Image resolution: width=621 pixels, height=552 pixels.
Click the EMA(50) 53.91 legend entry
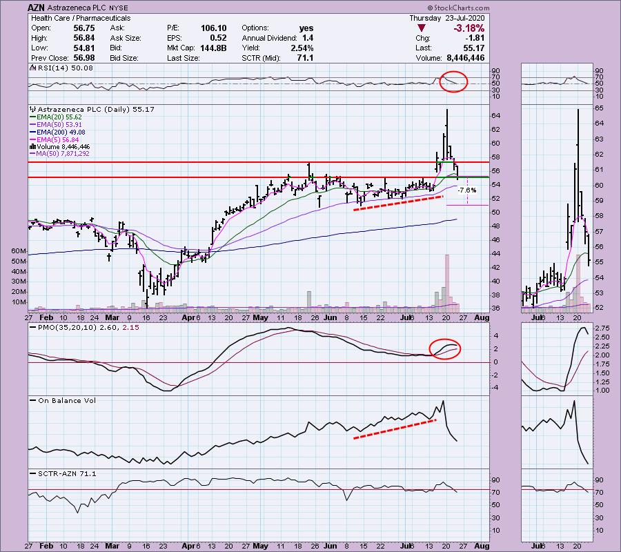coord(59,125)
